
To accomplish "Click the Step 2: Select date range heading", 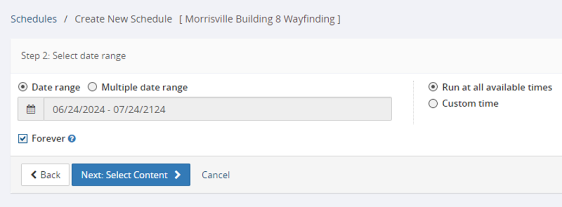I will coord(73,56).
